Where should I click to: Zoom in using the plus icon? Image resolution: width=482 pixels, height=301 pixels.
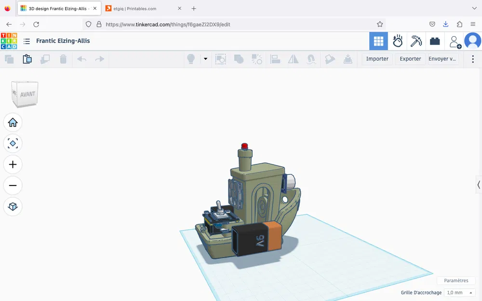pos(13,164)
